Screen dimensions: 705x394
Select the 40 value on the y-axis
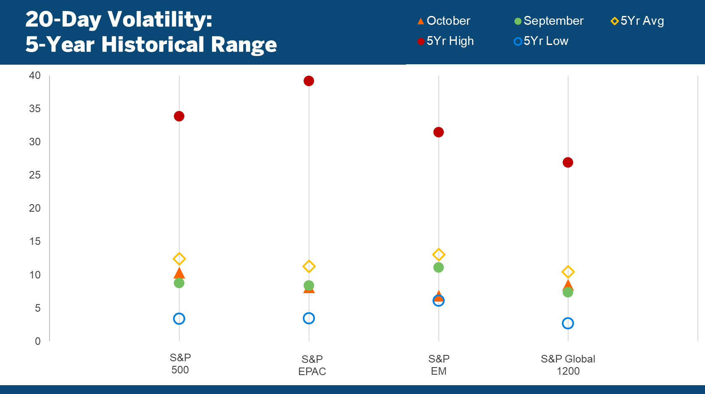tap(35, 76)
